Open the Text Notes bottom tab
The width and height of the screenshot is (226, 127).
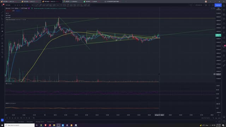(21, 122)
